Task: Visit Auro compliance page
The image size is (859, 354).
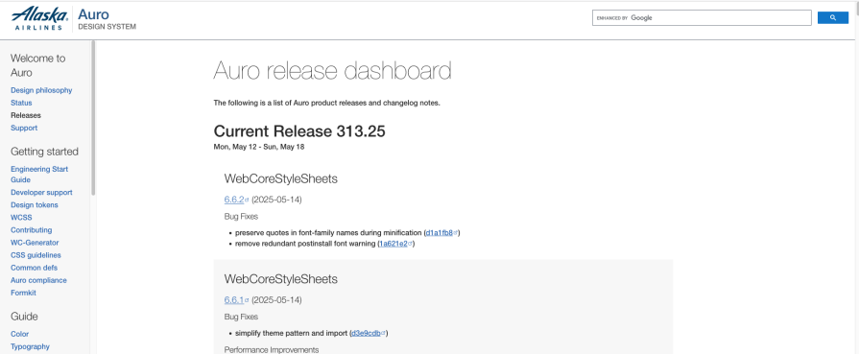Action: click(x=38, y=280)
